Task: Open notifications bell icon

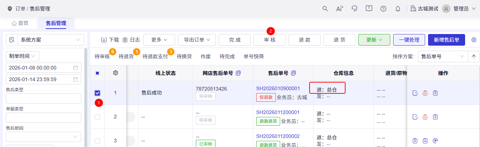Action: (x=398, y=9)
